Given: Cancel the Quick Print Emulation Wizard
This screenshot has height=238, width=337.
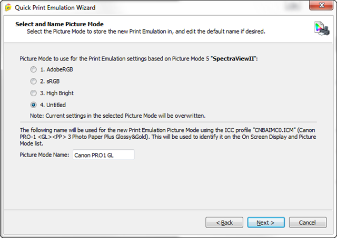Looking at the screenshot, I should click(x=308, y=222).
